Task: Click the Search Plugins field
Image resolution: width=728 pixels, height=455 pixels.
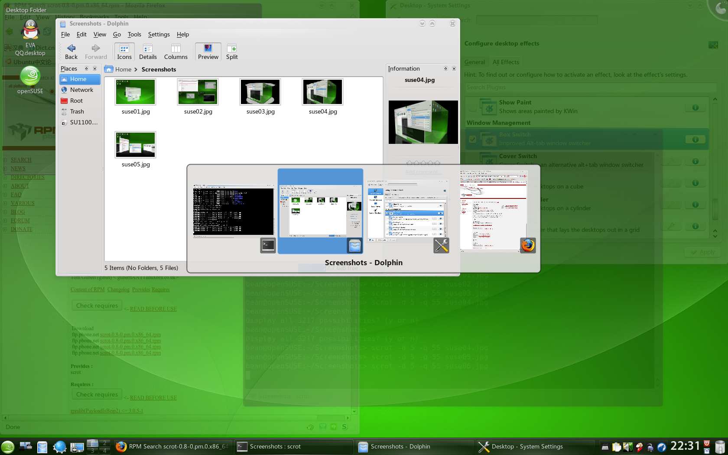Action: coord(590,87)
